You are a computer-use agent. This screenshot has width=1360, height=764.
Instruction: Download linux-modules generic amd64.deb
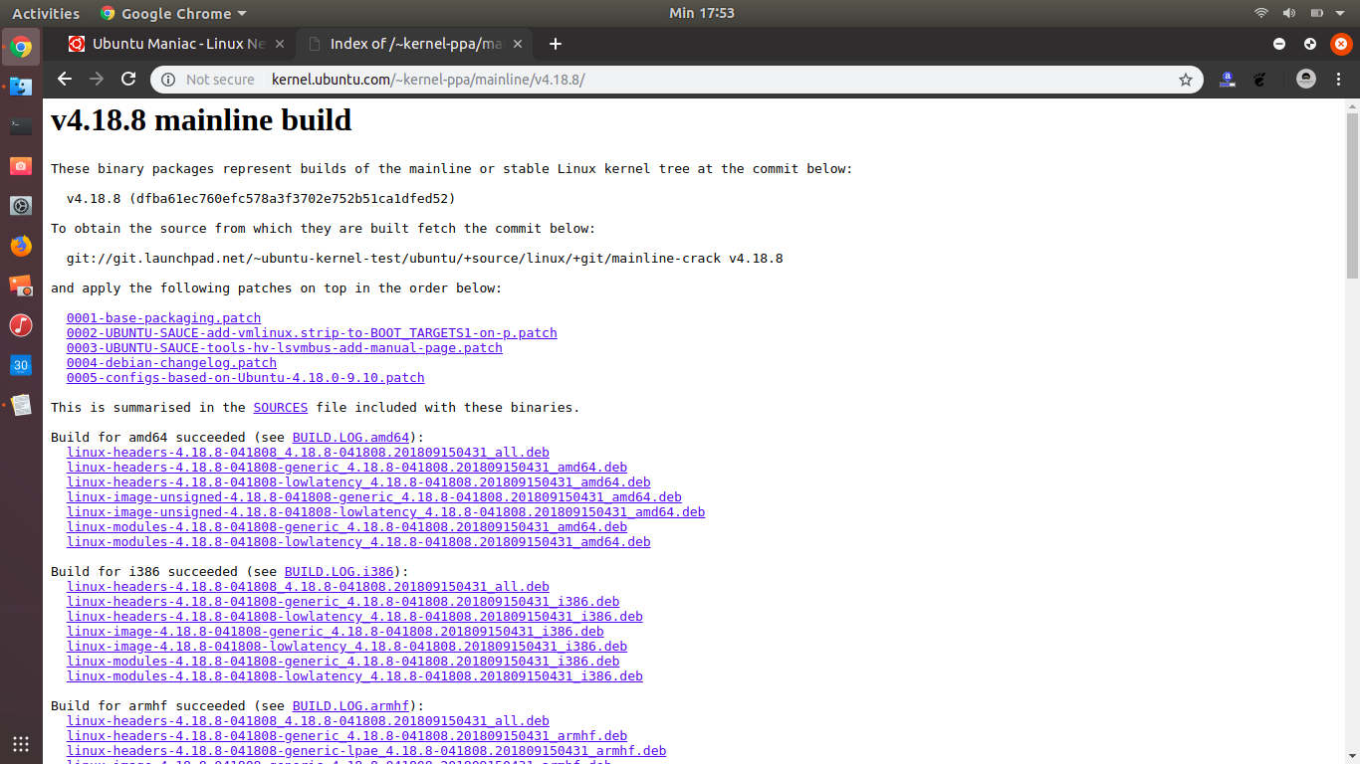coord(346,527)
